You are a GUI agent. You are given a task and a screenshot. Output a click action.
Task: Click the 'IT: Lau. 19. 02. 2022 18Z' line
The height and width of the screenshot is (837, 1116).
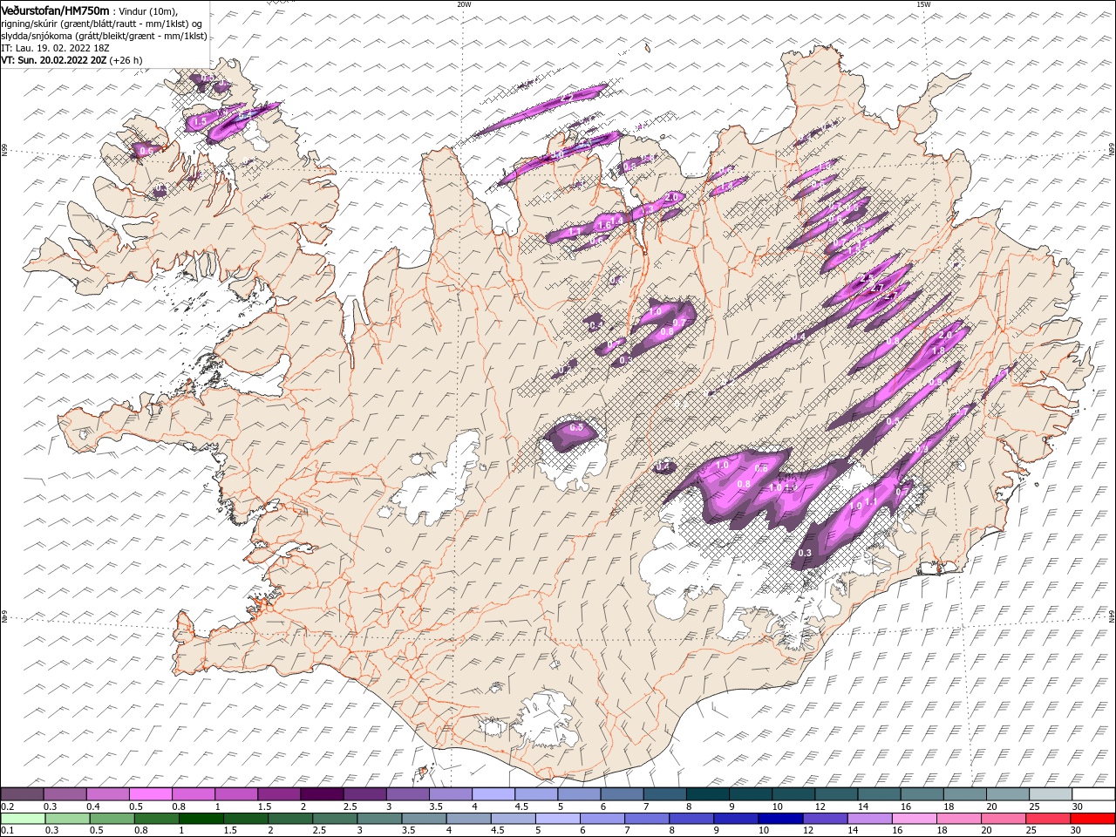point(53,48)
